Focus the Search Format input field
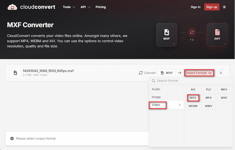This screenshot has height=150, width=235. pos(191,81)
